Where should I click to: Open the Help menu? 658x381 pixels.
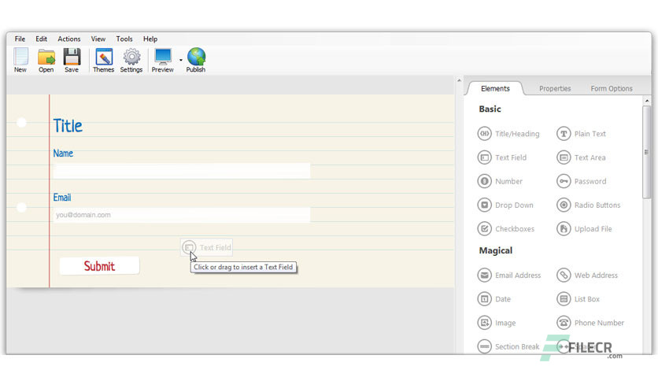150,39
